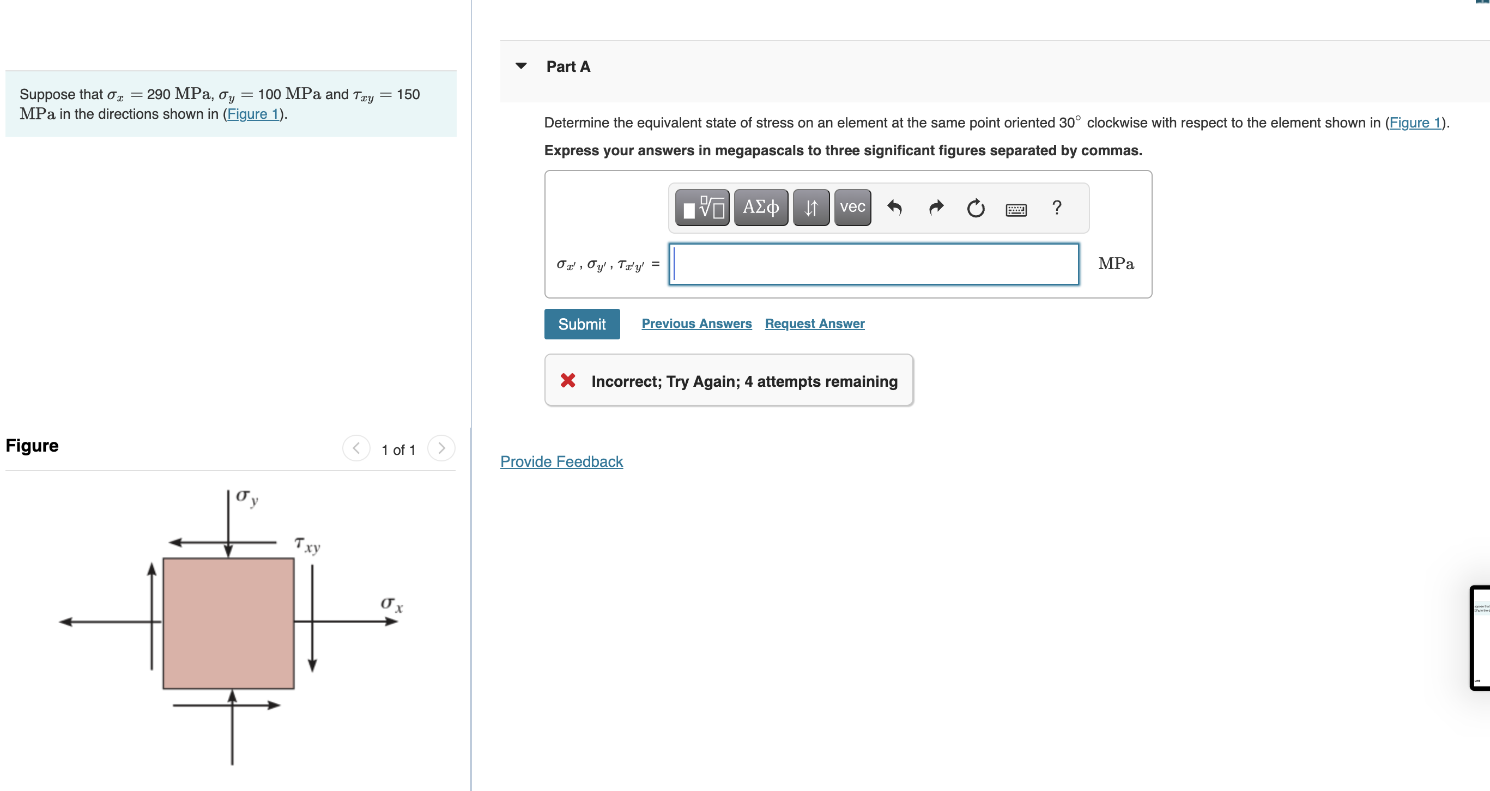Go to the previous figure
The image size is (1490, 791).
(356, 448)
